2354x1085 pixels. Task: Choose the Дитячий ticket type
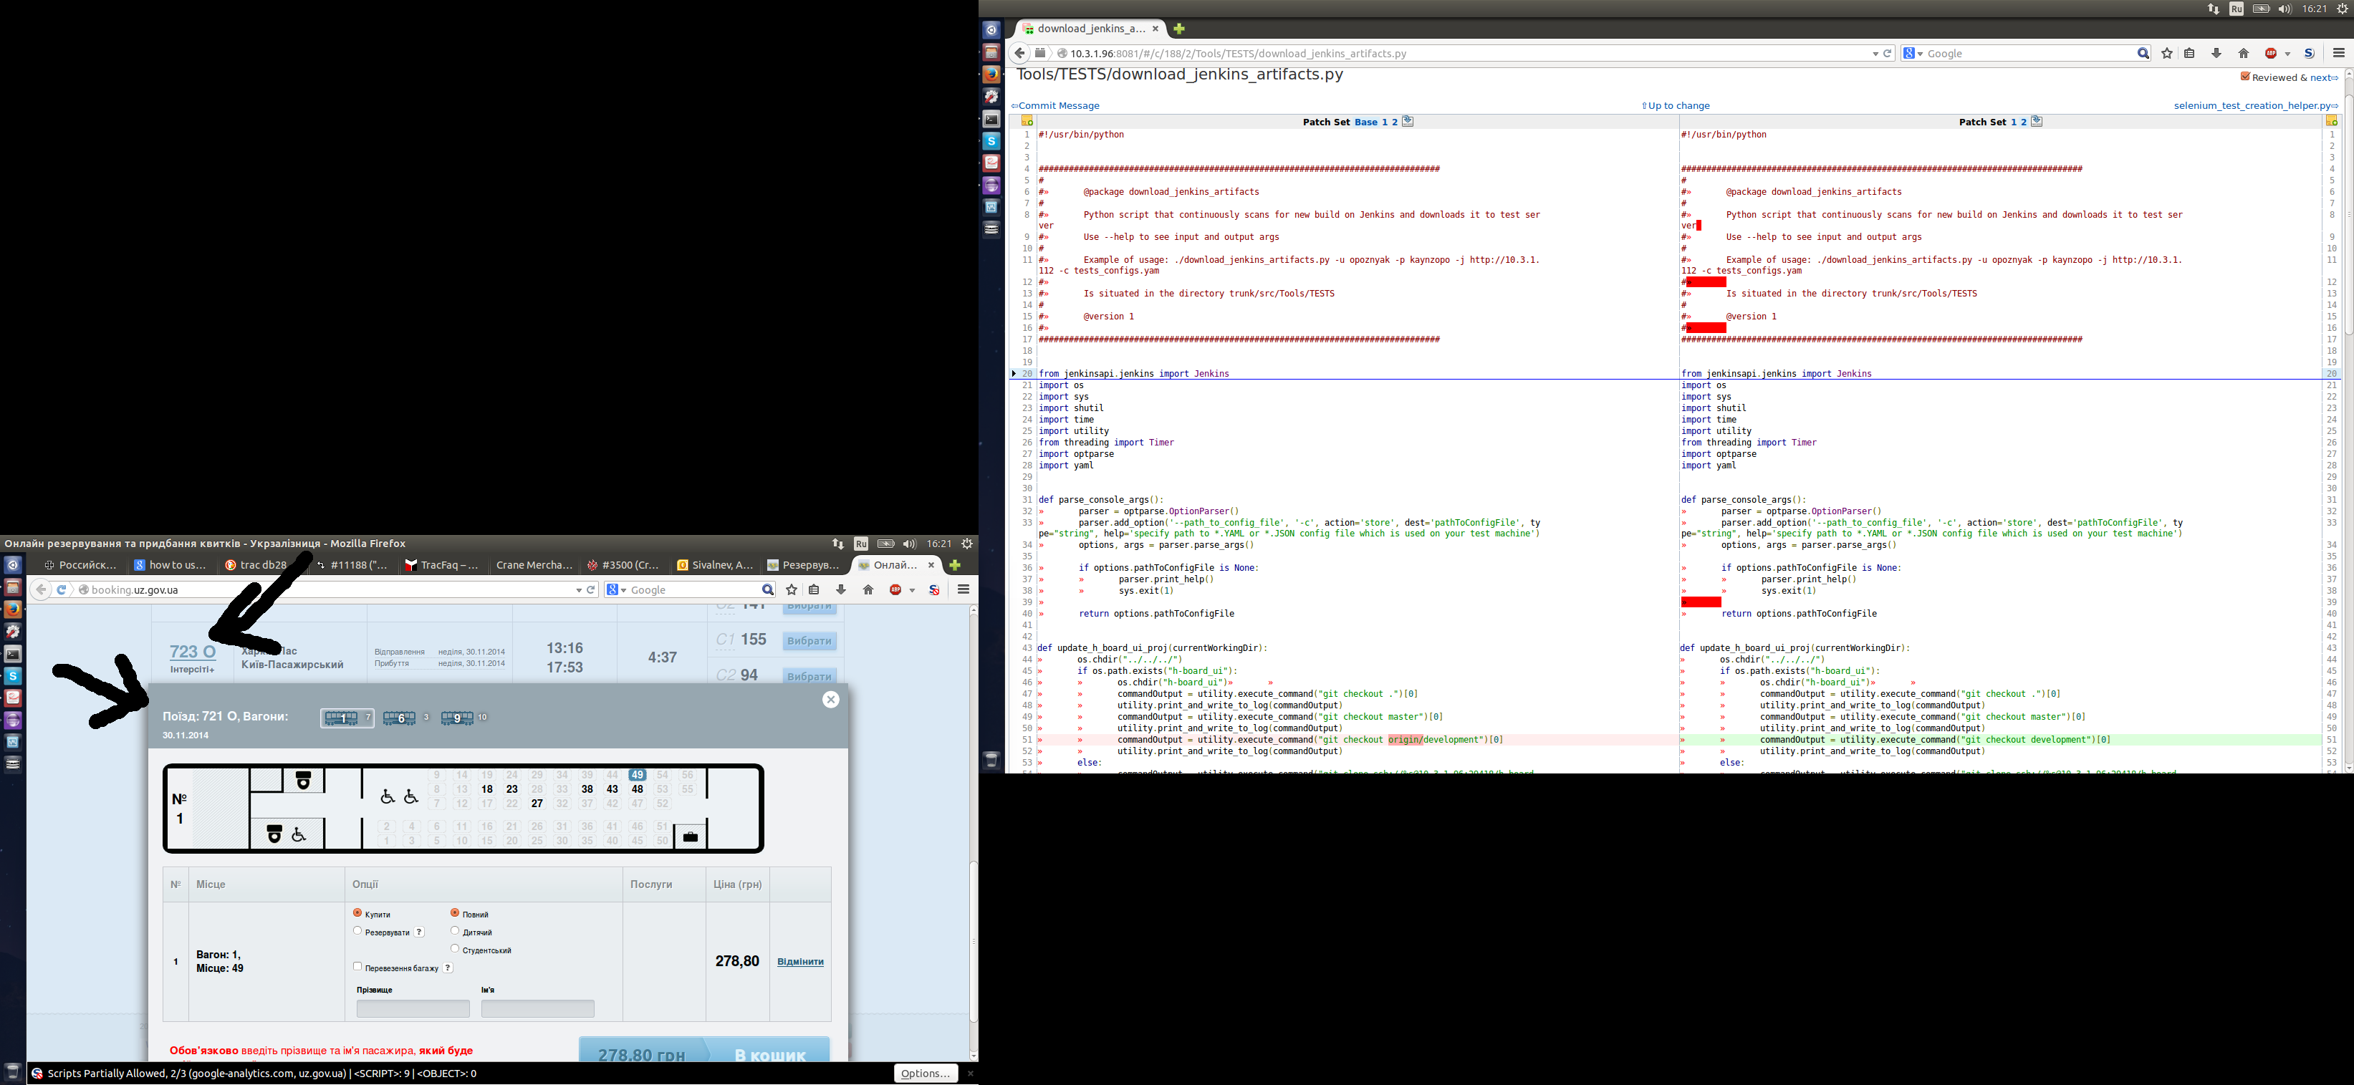454,932
